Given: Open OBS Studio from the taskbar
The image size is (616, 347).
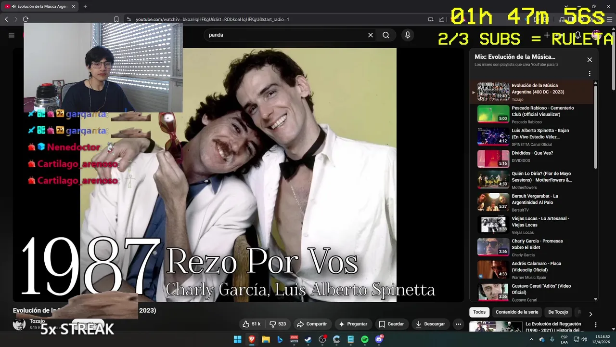Looking at the screenshot, I should 322,340.
